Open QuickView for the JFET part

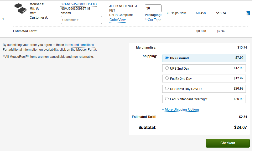click(x=117, y=20)
